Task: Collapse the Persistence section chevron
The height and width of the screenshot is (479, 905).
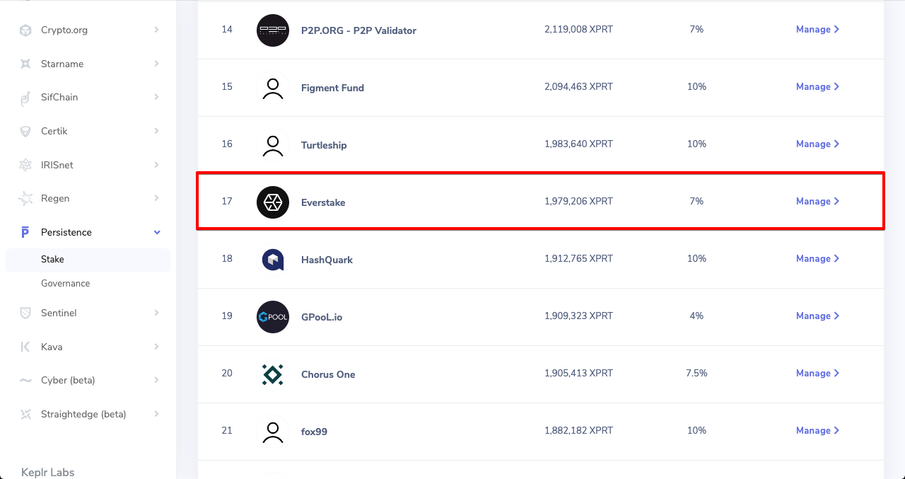Action: pos(157,232)
